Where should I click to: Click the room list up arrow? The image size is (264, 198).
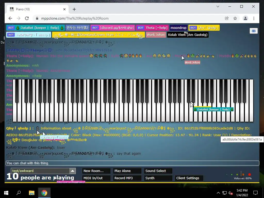pyautogui.click(x=72, y=171)
